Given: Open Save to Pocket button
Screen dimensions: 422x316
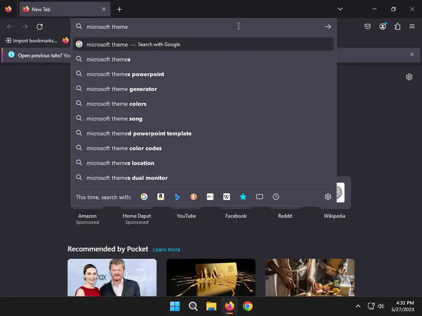Looking at the screenshot, I should [368, 26].
